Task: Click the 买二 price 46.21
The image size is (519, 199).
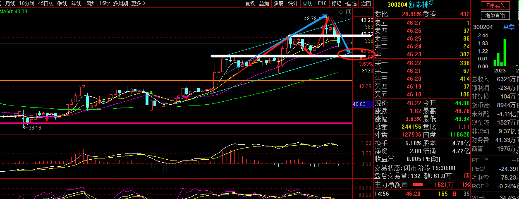Action: pos(414,71)
